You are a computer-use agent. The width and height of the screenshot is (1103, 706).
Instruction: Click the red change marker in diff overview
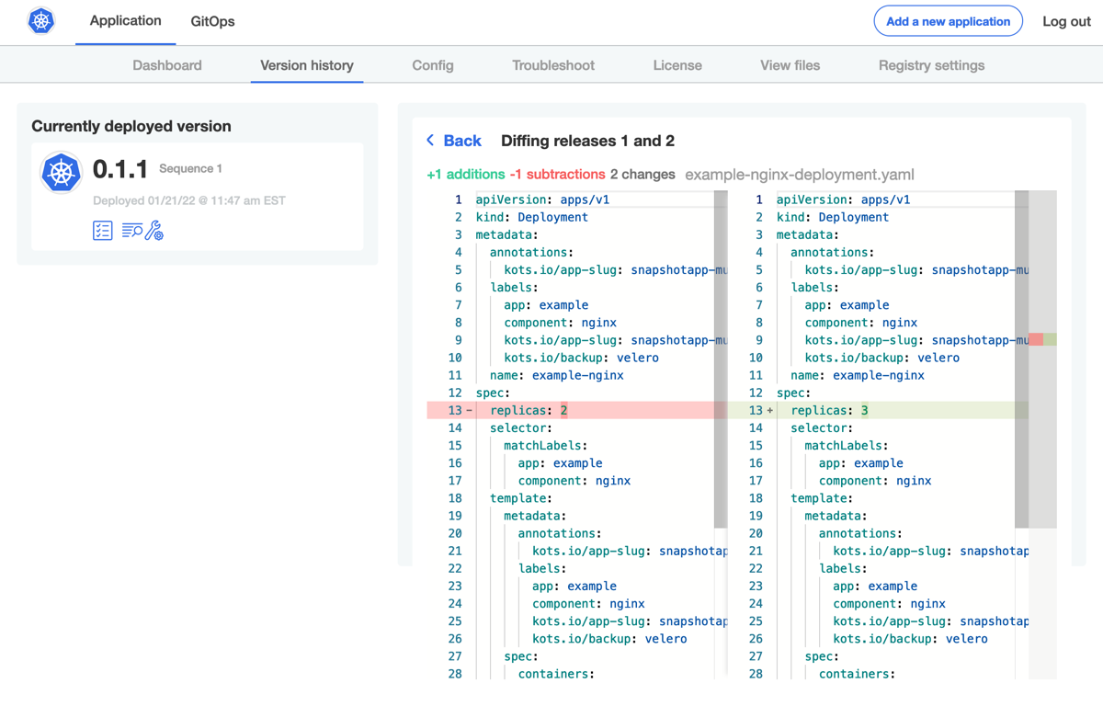(1036, 340)
